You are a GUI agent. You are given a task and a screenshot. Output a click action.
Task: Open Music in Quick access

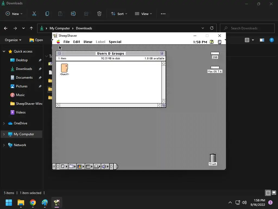[x=20, y=95]
